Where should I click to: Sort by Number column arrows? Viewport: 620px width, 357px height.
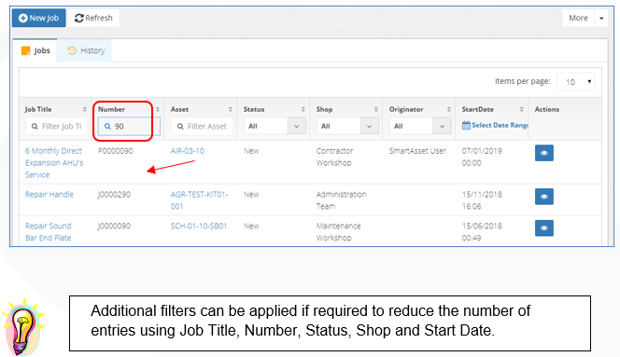tap(158, 109)
